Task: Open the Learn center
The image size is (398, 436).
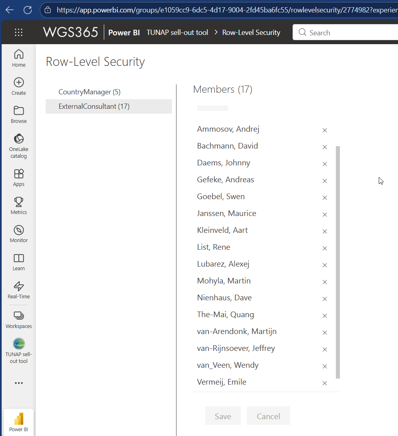Action: click(18, 262)
